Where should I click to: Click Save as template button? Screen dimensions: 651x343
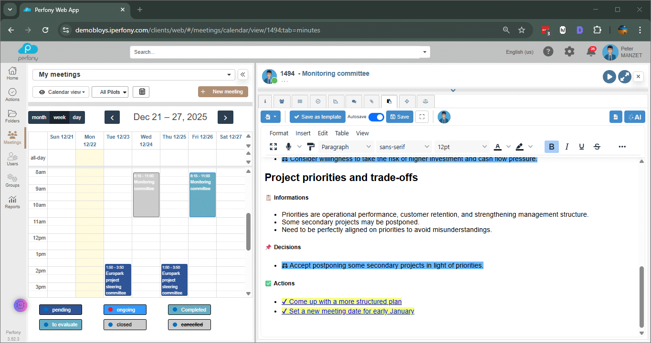click(x=316, y=117)
